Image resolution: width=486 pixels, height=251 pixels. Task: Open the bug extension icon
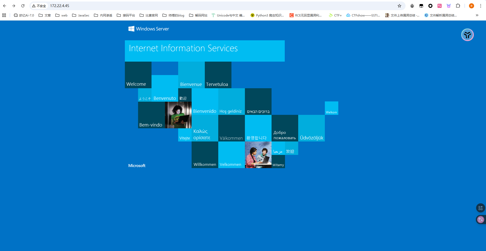point(412,6)
